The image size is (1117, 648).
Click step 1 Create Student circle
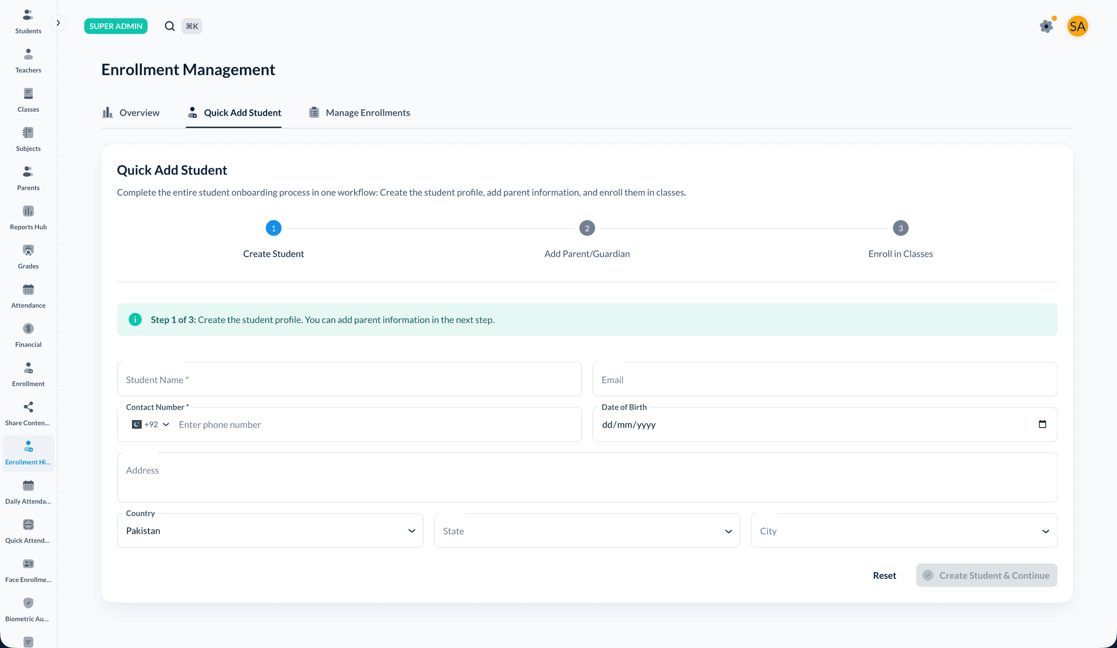[273, 228]
